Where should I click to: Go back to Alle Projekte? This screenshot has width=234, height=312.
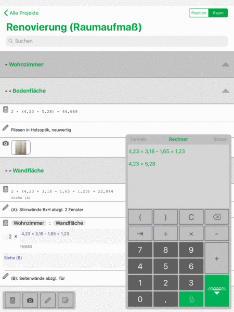tap(21, 13)
